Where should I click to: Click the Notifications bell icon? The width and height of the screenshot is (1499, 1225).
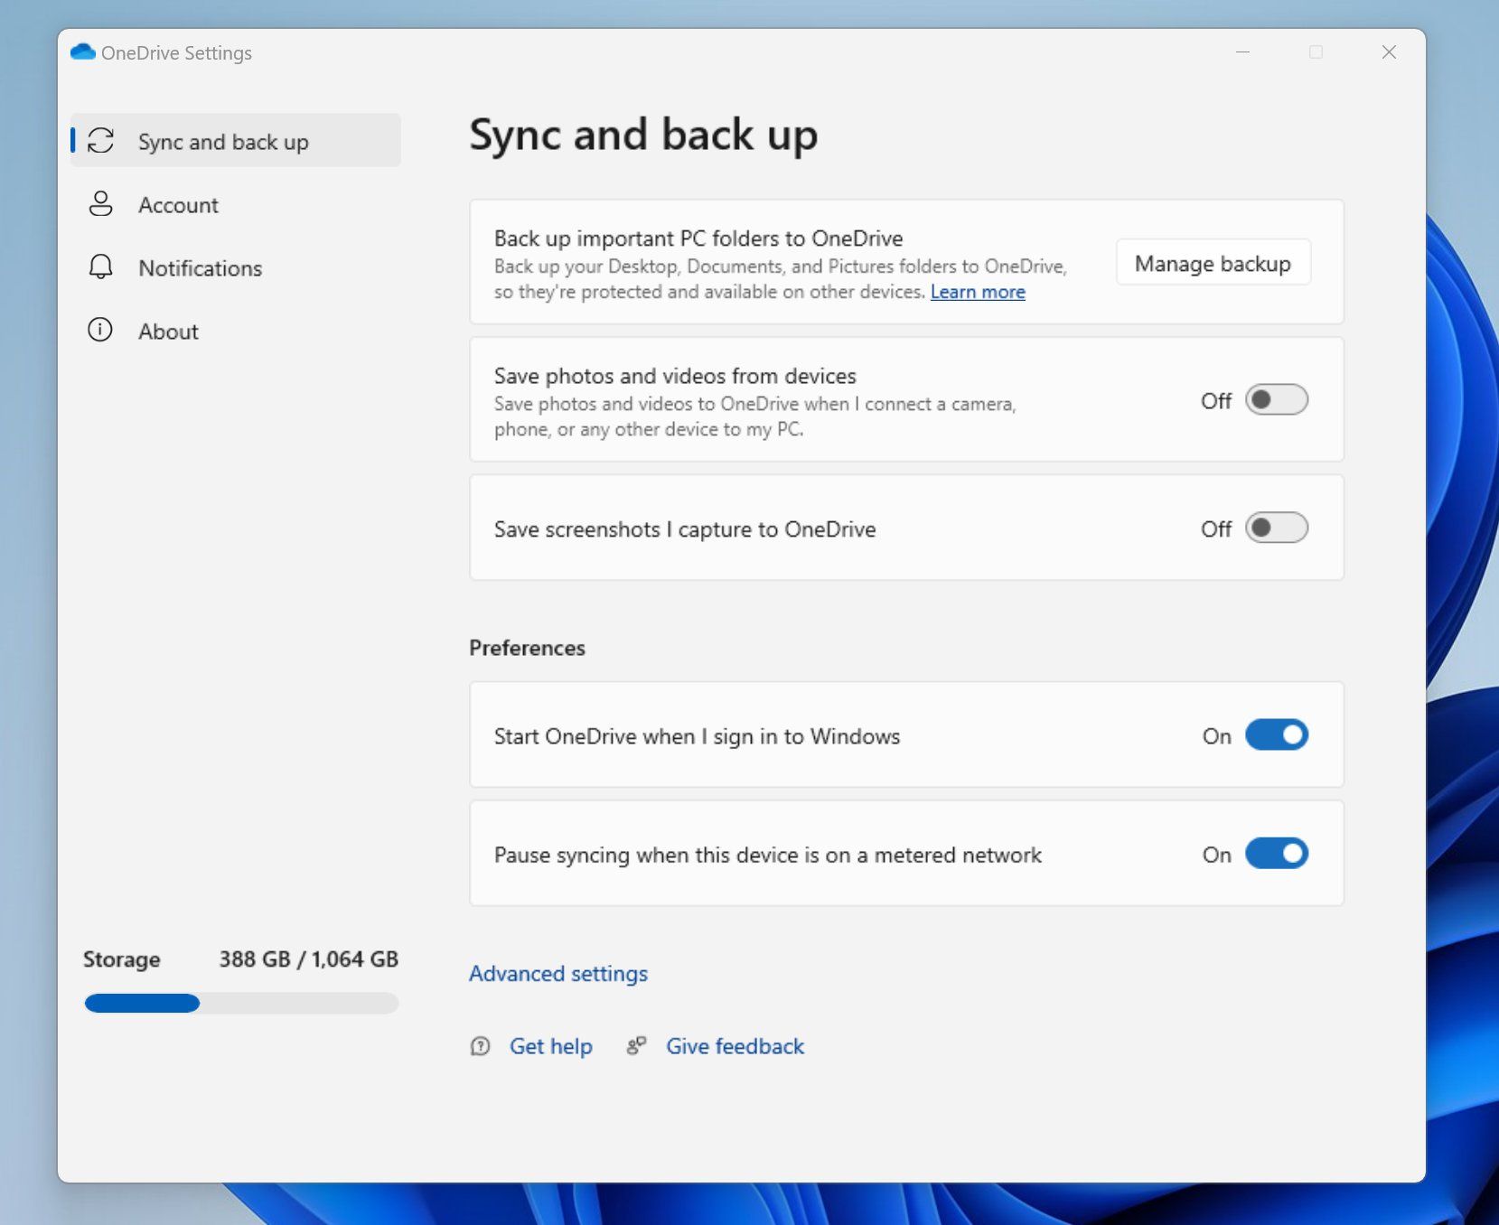coord(100,267)
